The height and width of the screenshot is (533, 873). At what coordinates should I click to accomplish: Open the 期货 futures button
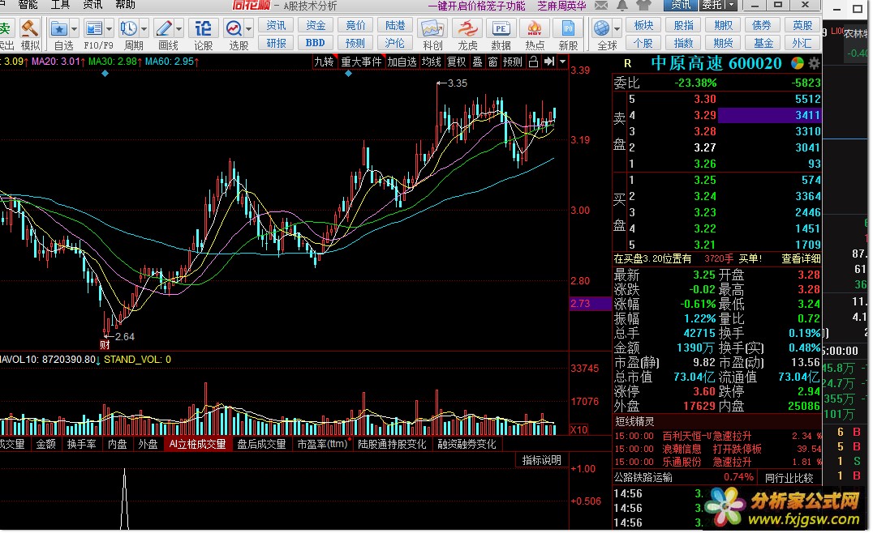(723, 43)
